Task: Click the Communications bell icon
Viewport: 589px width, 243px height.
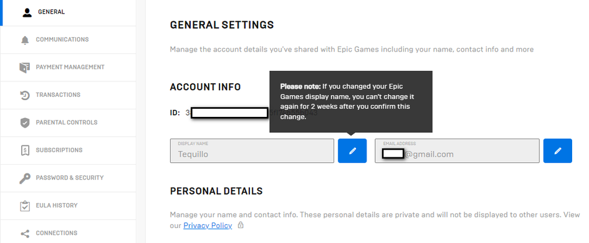Action: (25, 40)
